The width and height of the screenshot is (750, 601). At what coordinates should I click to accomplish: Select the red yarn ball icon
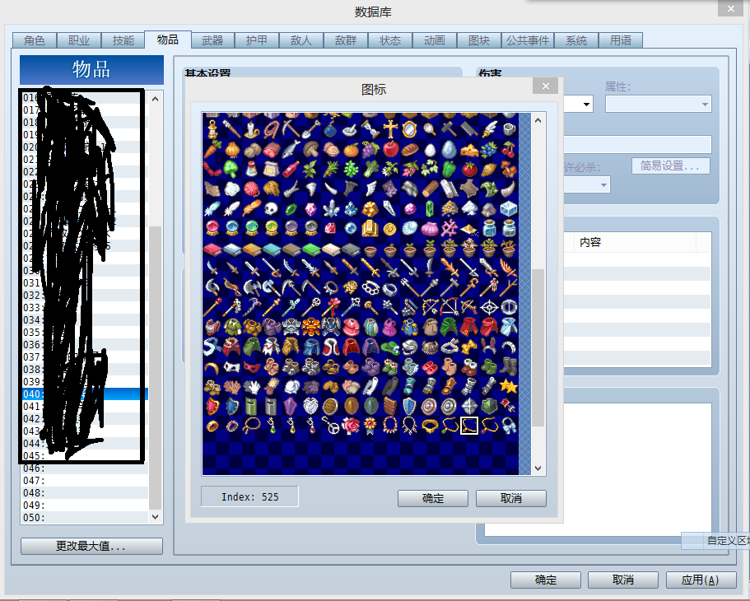coord(252,189)
